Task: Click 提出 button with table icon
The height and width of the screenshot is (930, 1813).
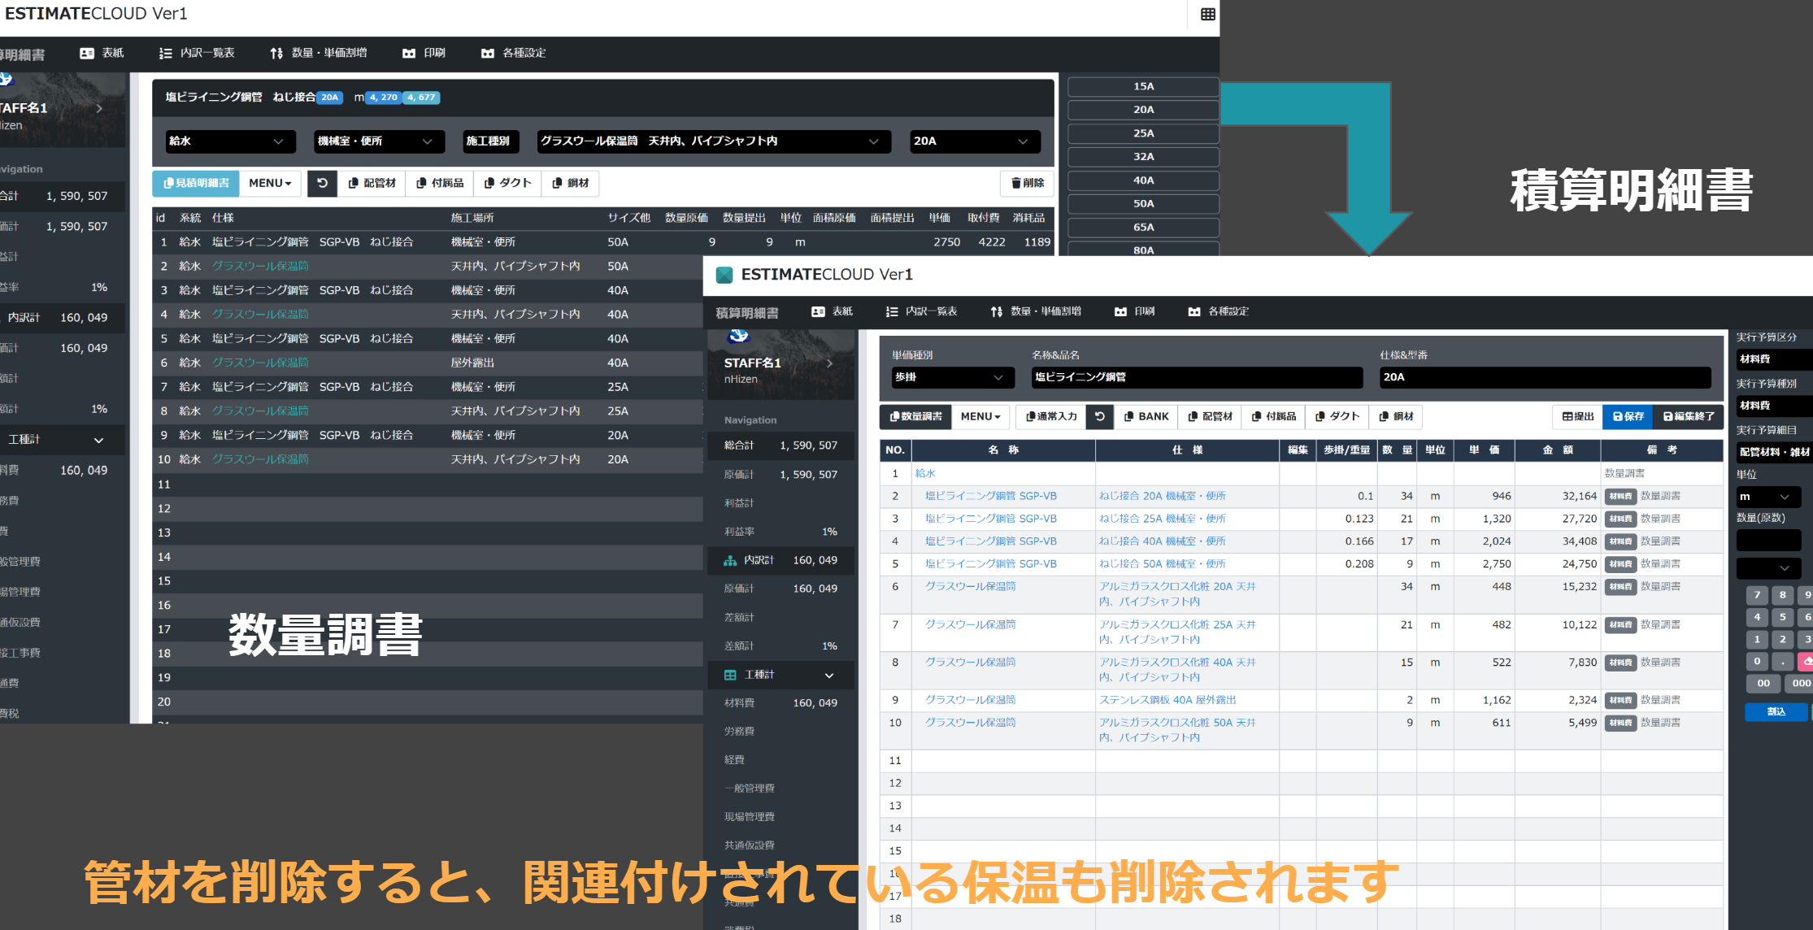Action: click(1577, 416)
